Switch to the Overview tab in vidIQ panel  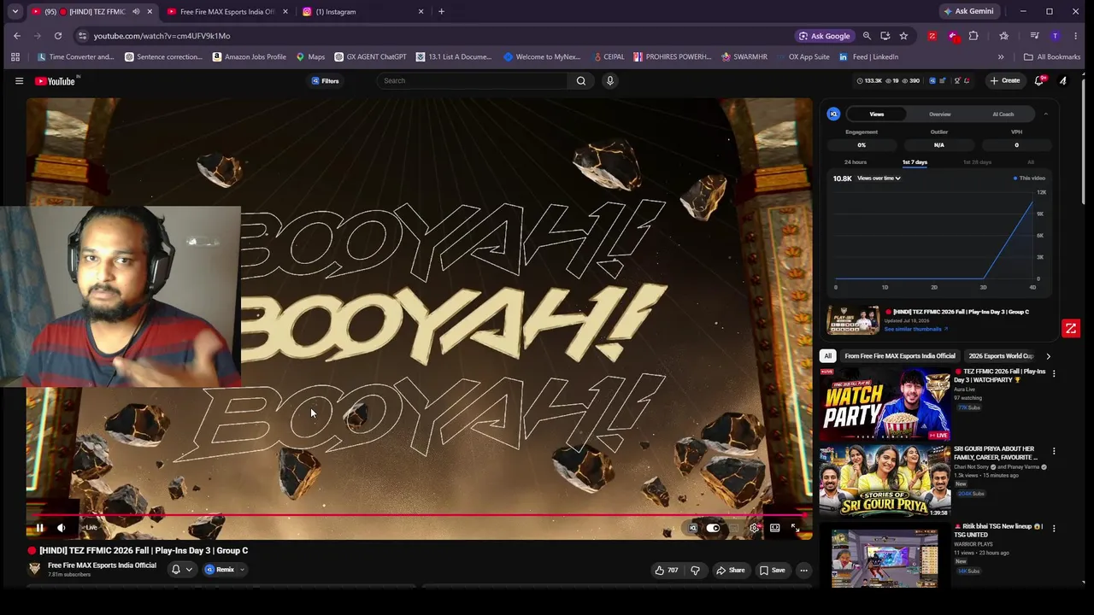(939, 114)
